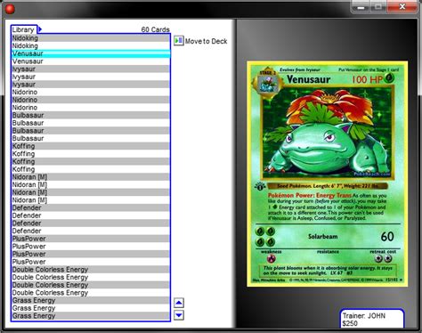Select the gray-shaded Nidoking row
The image size is (422, 333).
[91, 38]
